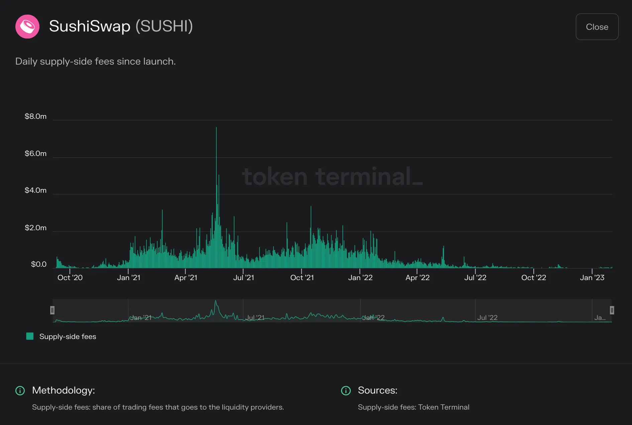
Task: Click the $0.0 y-axis label
Action: point(39,264)
